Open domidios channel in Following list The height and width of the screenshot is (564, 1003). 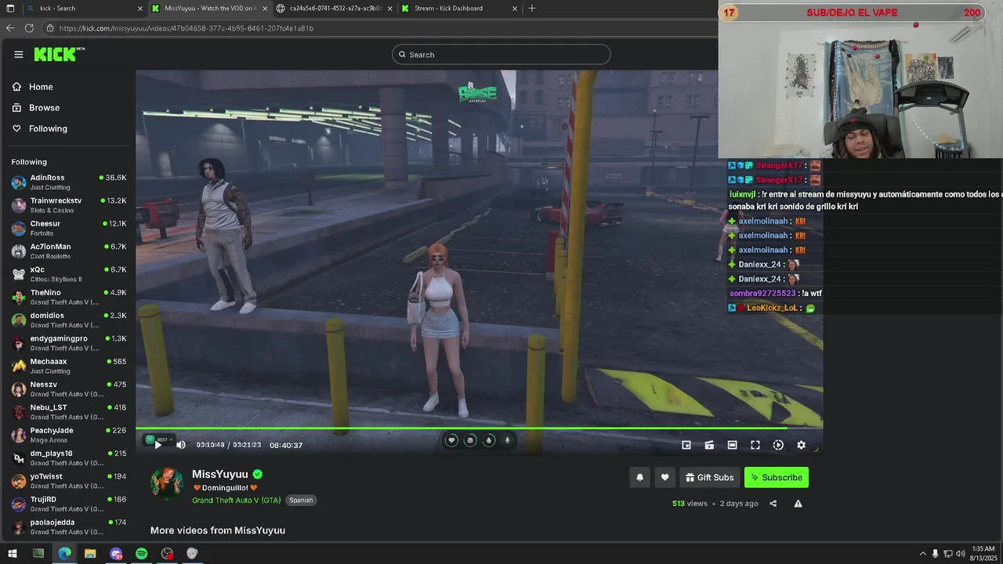click(x=68, y=320)
